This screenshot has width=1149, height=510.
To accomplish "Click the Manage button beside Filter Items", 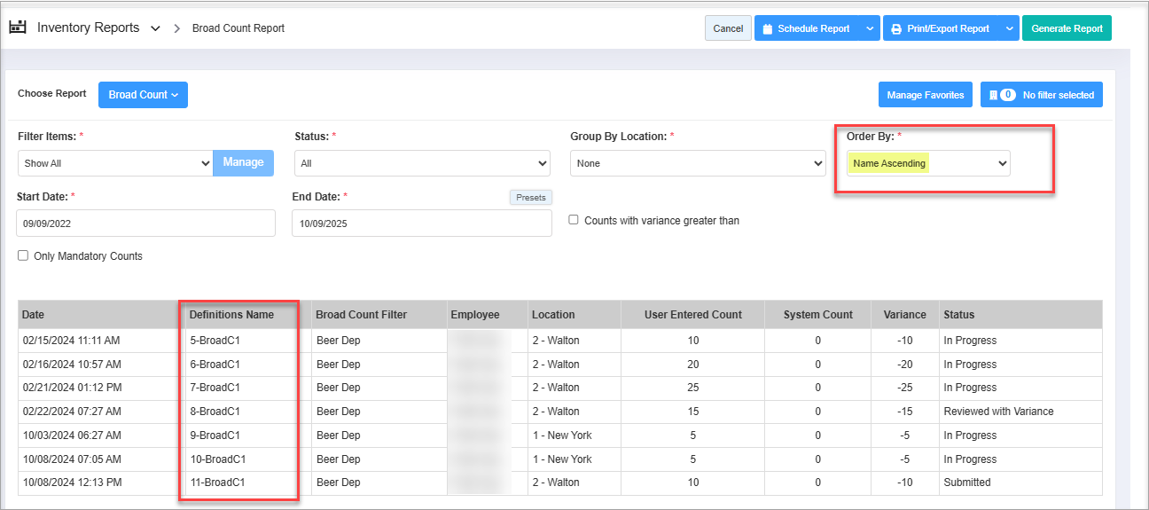I will point(243,162).
